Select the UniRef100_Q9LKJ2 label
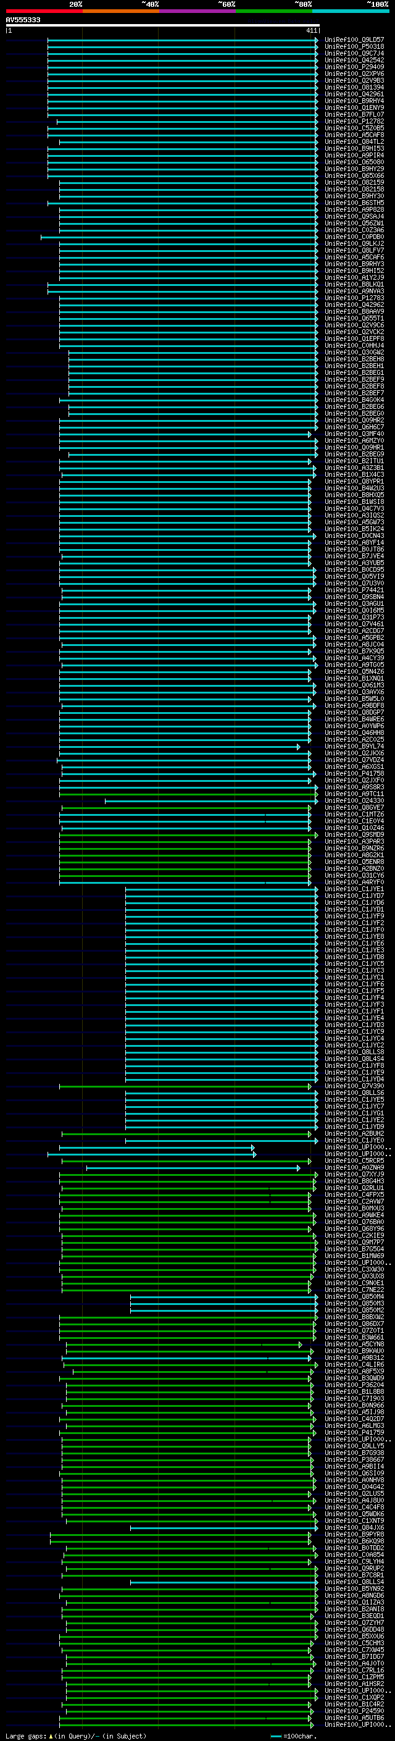 click(354, 243)
